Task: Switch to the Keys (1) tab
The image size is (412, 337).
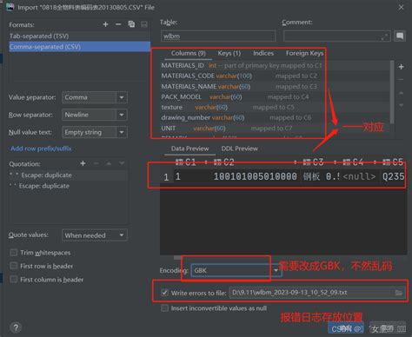Action: pyautogui.click(x=229, y=53)
